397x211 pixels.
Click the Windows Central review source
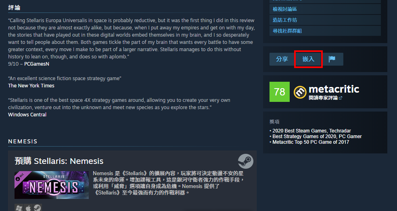click(27, 115)
